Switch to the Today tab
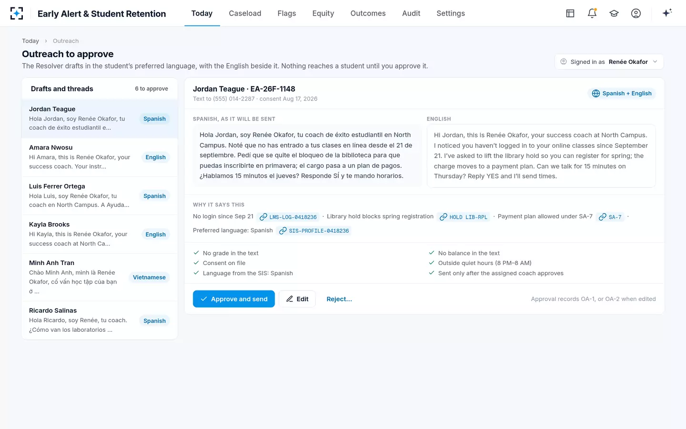Image resolution: width=686 pixels, height=429 pixels. point(202,13)
